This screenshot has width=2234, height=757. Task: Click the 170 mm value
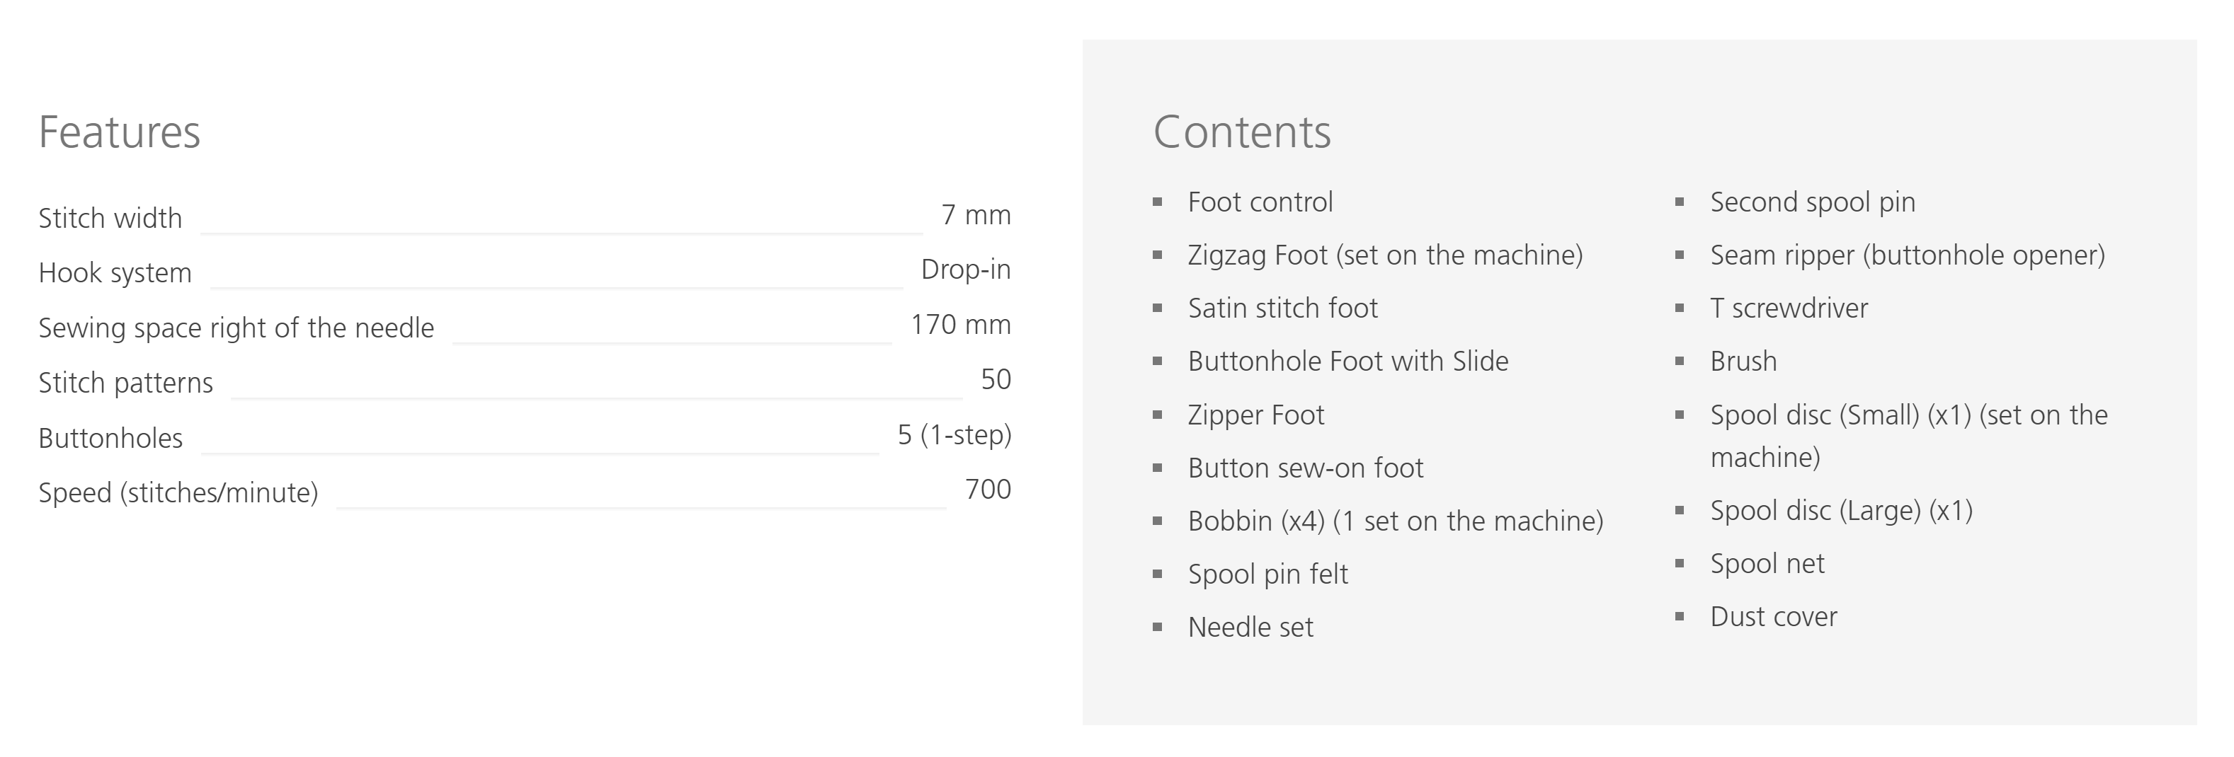(960, 325)
